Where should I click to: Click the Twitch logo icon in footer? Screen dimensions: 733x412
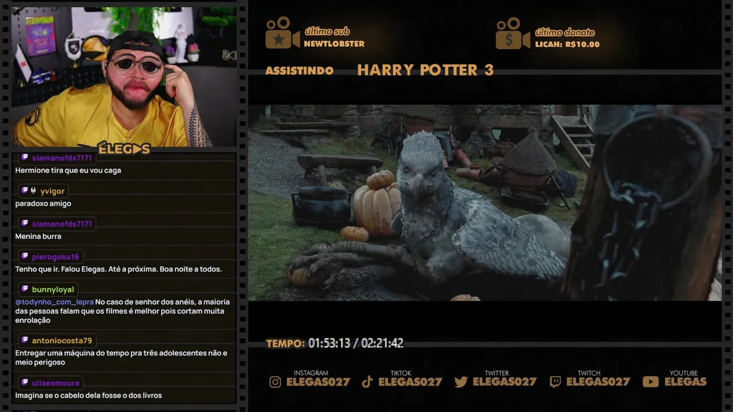tap(555, 382)
